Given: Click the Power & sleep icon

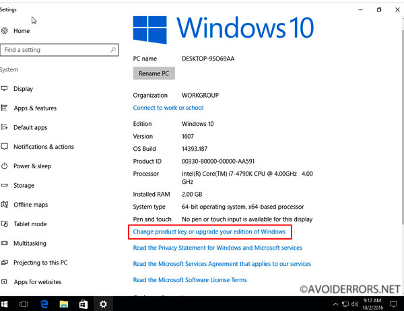Looking at the screenshot, I should (x=5, y=166).
